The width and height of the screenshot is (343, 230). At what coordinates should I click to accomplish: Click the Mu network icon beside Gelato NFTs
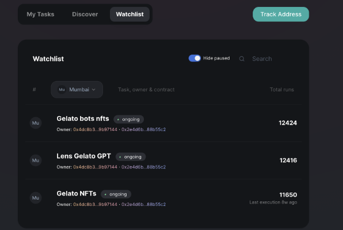[36, 198]
